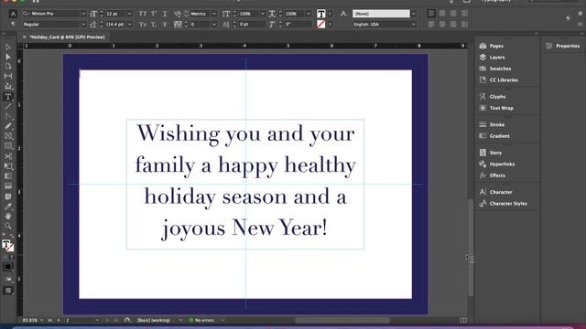Image resolution: width=586 pixels, height=329 pixels.
Task: Set paragraph alignment to Align Left
Action: coord(431,14)
